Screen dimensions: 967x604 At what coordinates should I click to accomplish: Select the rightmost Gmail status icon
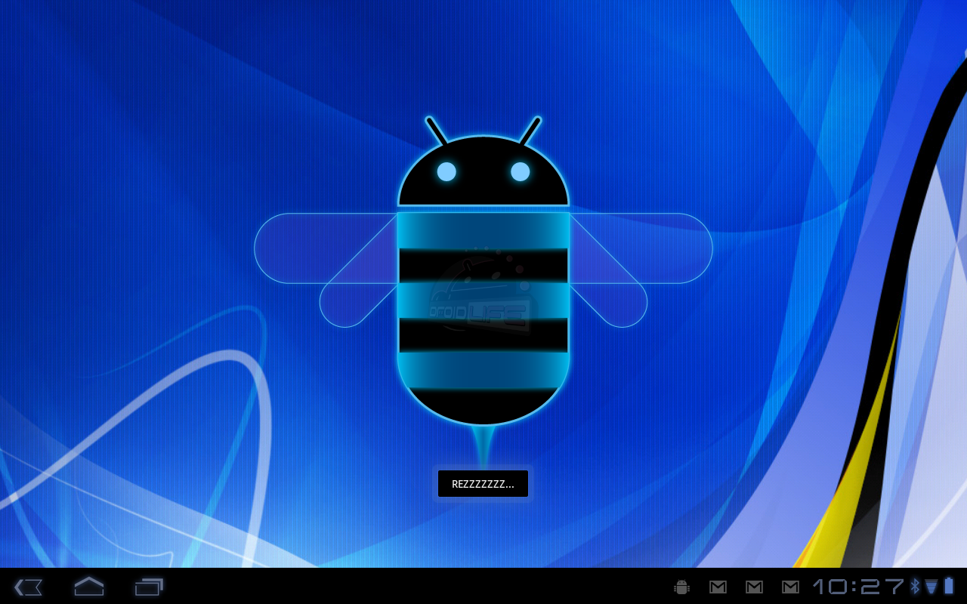pyautogui.click(x=790, y=586)
